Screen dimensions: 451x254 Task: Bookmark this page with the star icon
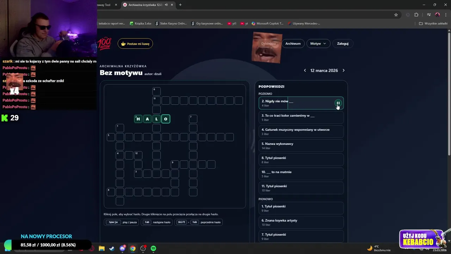pos(396,15)
